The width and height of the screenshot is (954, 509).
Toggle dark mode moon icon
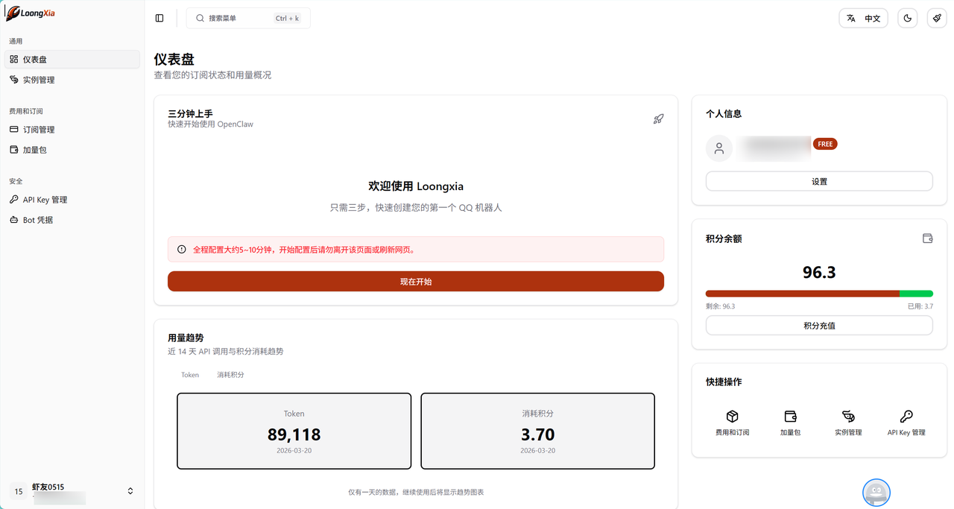908,19
